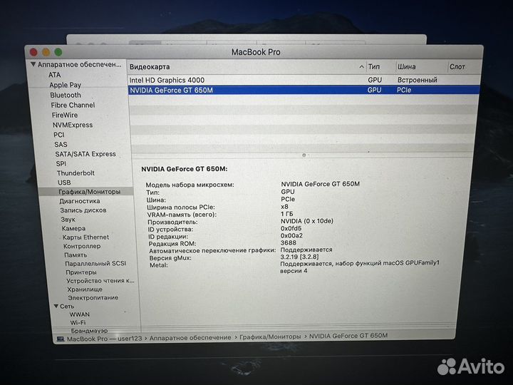
Task: Select SAS in the sidebar
Action: coord(61,144)
